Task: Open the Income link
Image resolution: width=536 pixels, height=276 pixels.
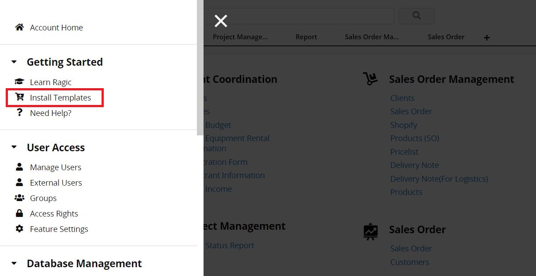Action: [x=219, y=189]
